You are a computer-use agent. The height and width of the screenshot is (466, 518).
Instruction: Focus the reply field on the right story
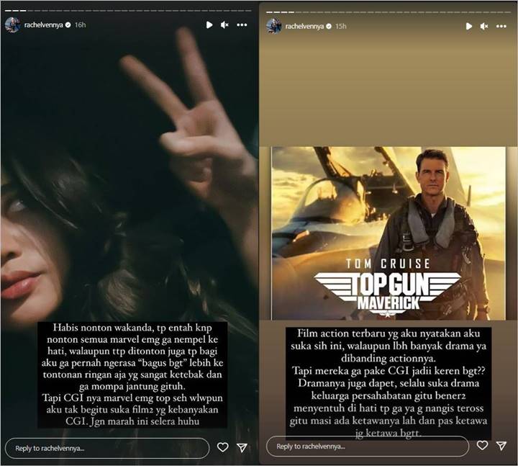368,446
